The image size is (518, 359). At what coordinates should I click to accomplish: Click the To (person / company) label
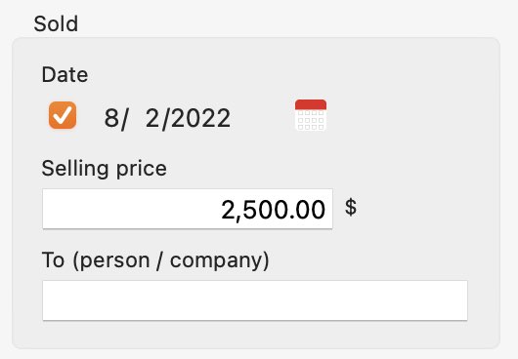point(155,260)
